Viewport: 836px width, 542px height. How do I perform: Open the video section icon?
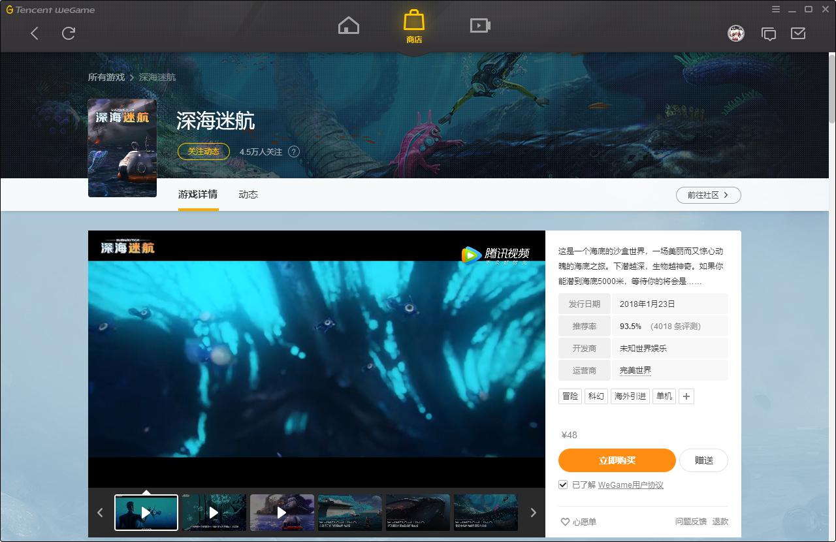click(x=480, y=26)
